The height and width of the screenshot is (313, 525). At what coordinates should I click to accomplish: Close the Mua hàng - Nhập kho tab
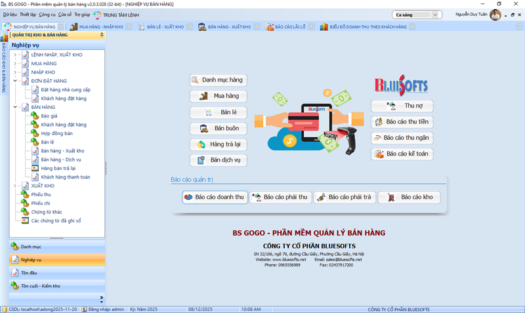pos(129,27)
